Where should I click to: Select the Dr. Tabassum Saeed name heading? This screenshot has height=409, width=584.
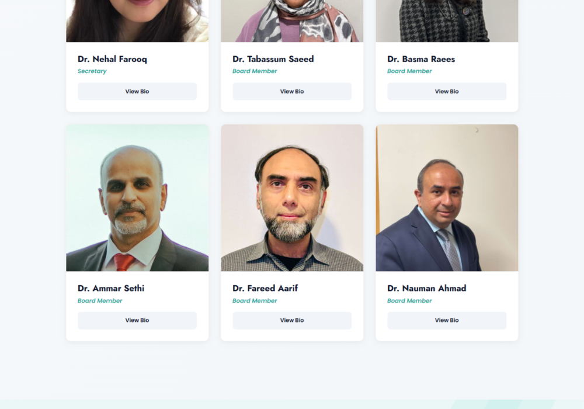pos(273,59)
